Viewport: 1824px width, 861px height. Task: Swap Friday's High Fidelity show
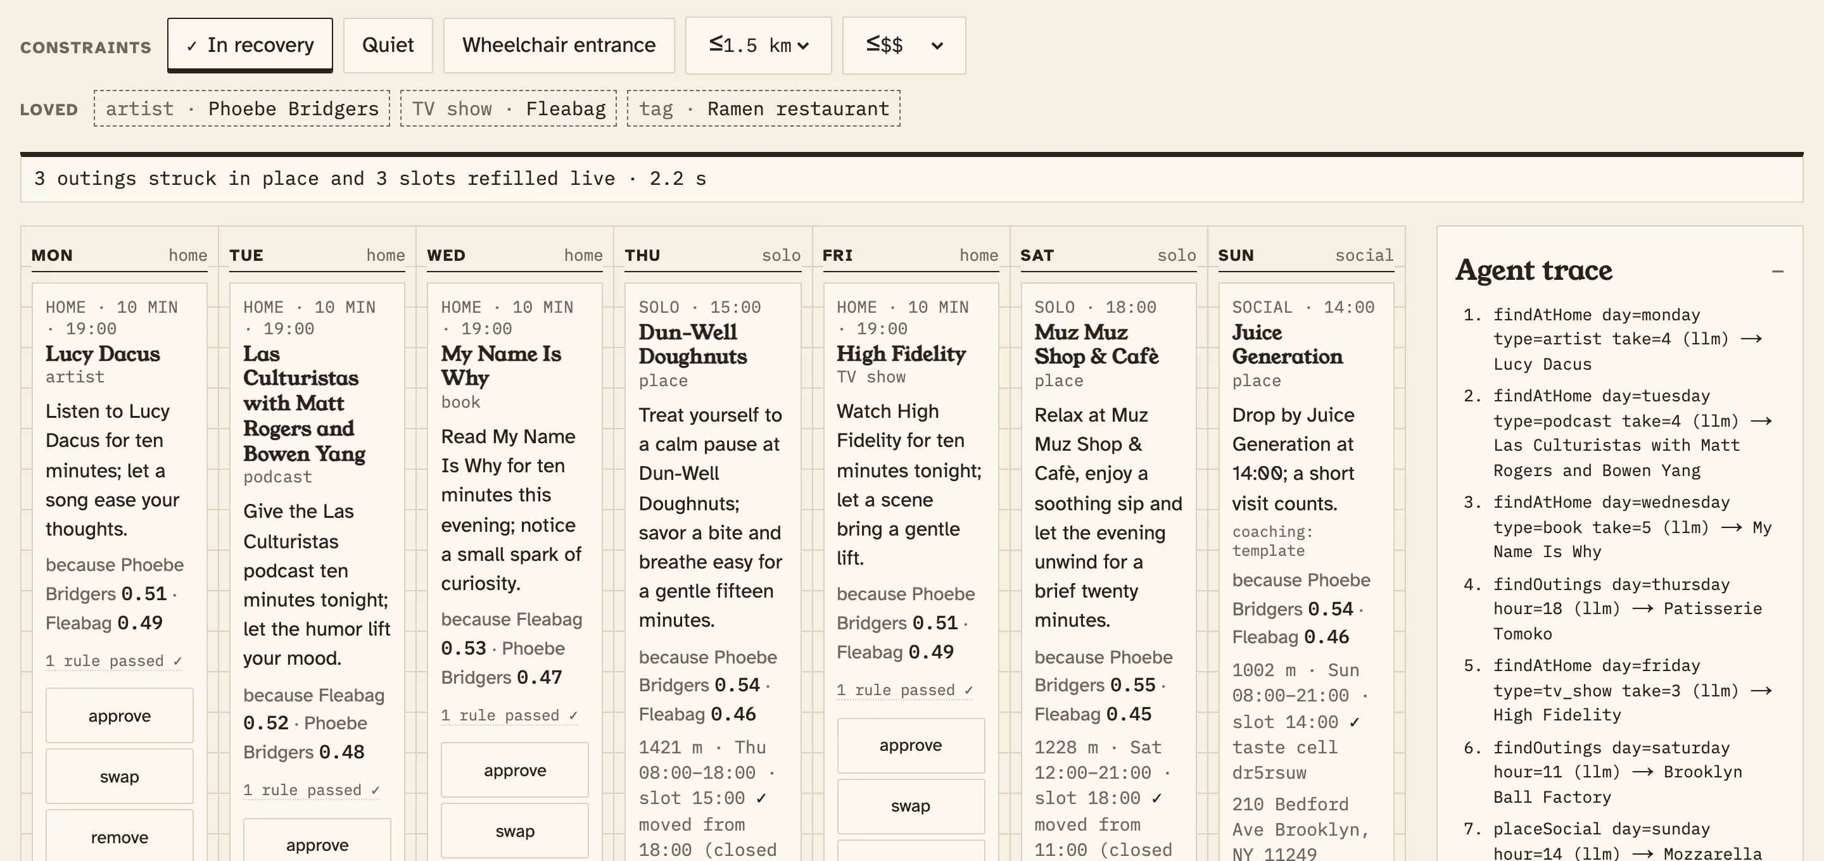click(911, 806)
